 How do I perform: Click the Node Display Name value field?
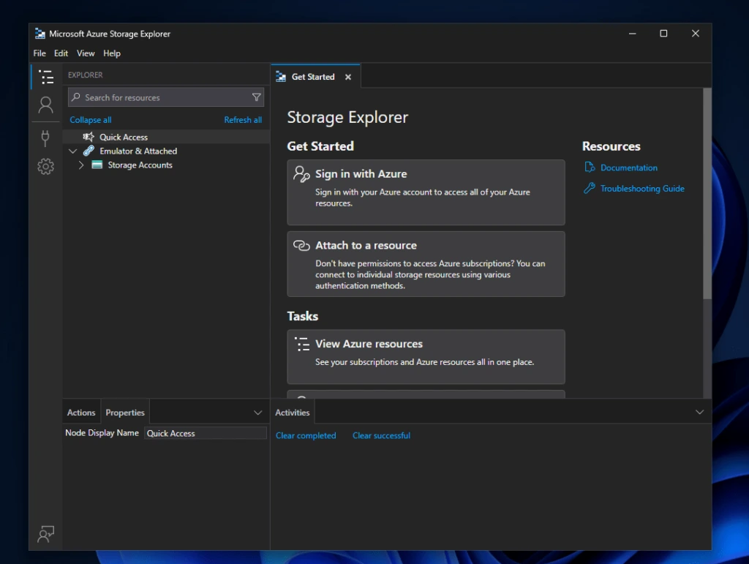tap(206, 433)
